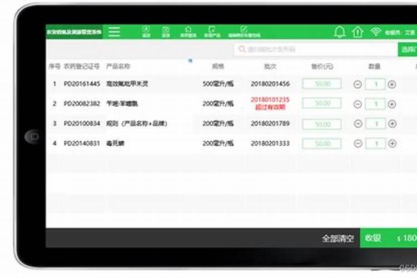Image resolution: width=417 pixels, height=278 pixels.
Task: Click the 200毫升/瓶 spec in row 4
Action: (x=218, y=143)
